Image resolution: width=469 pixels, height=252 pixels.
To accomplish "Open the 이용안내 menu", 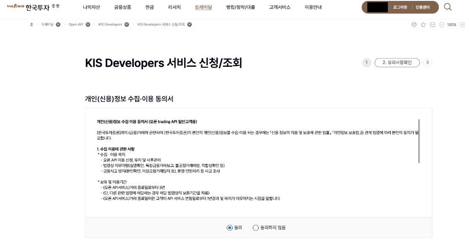I will pyautogui.click(x=313, y=7).
